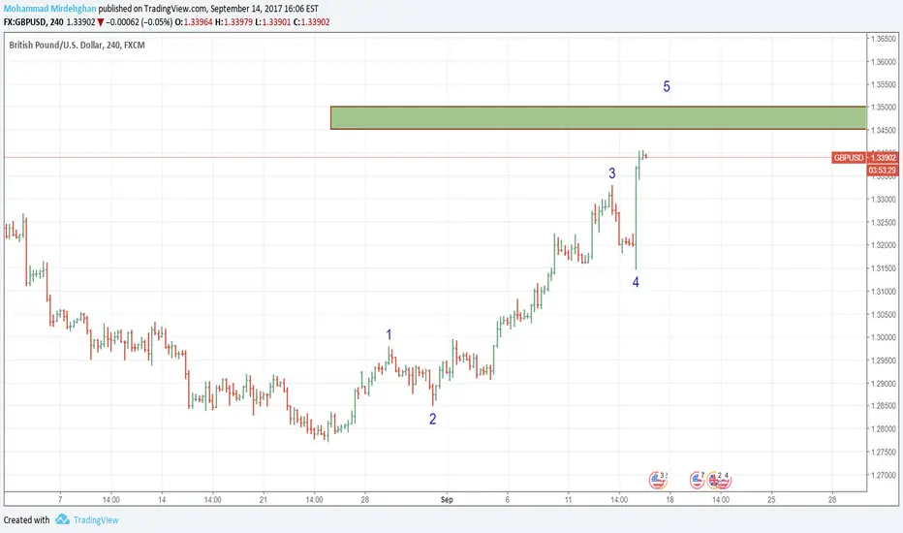Click the 1.30000 price axis label
Image resolution: width=903 pixels, height=533 pixels.
(x=884, y=337)
